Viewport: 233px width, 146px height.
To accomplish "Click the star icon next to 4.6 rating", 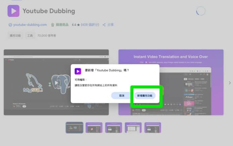I will [x=78, y=25].
